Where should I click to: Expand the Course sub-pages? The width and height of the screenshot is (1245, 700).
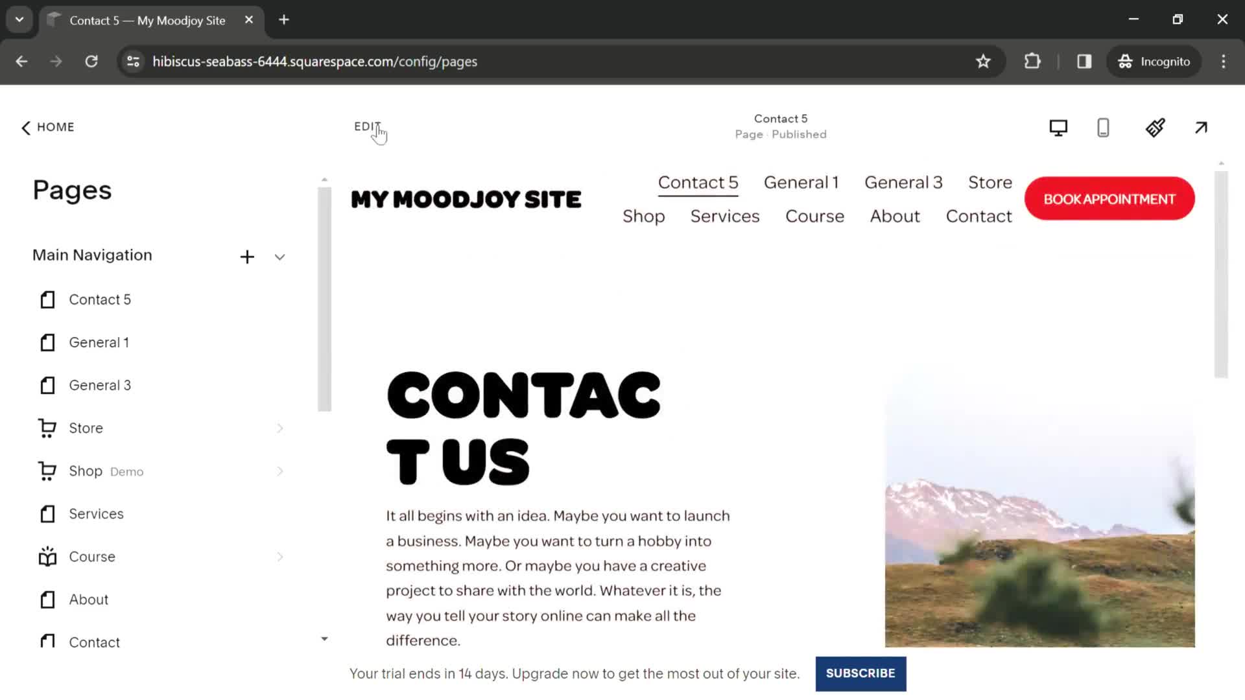click(279, 556)
